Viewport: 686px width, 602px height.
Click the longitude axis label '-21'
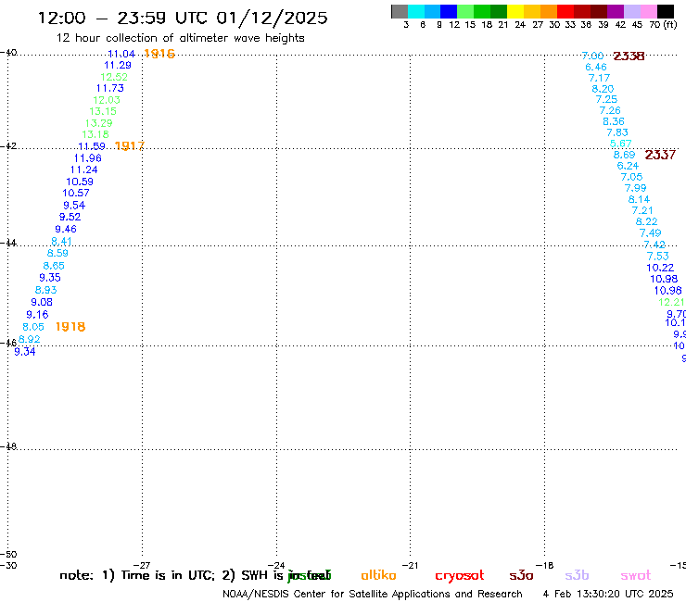click(411, 565)
